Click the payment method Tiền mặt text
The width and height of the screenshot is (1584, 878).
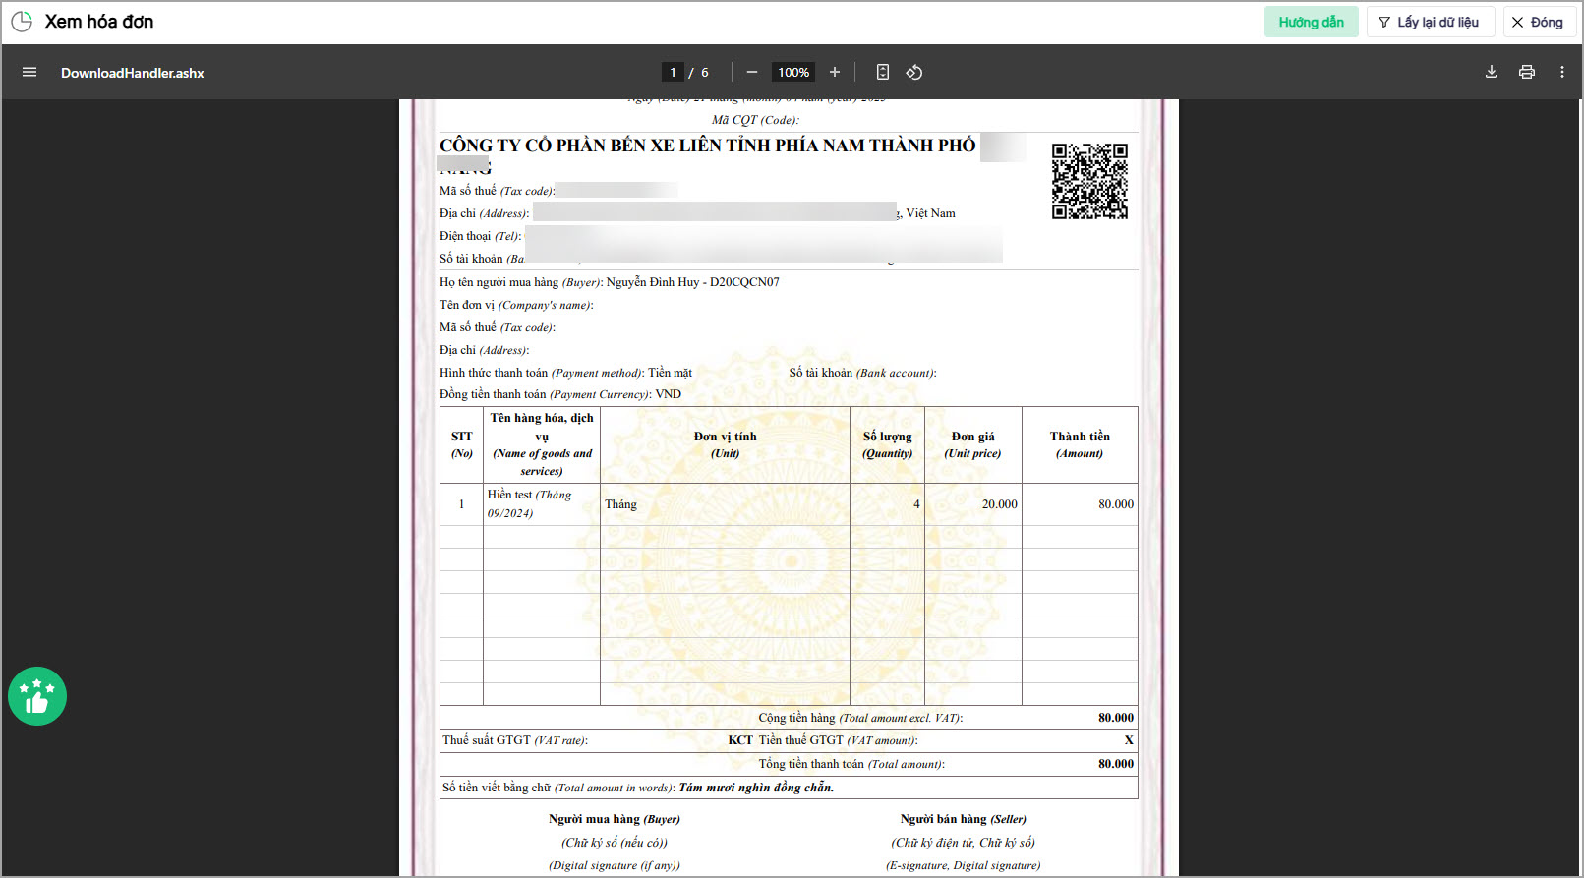coord(670,373)
